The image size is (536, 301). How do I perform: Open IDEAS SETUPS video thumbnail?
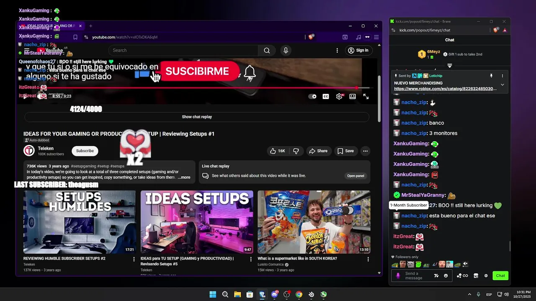(x=197, y=222)
